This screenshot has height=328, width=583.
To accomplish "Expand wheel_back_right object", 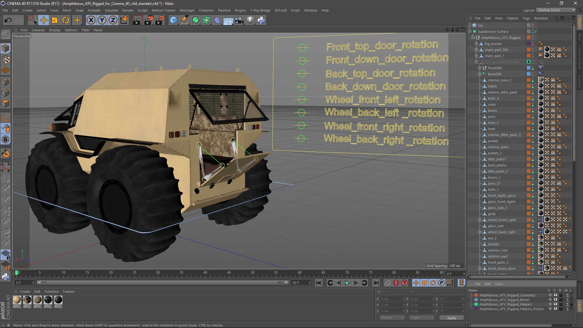I will coord(480,232).
